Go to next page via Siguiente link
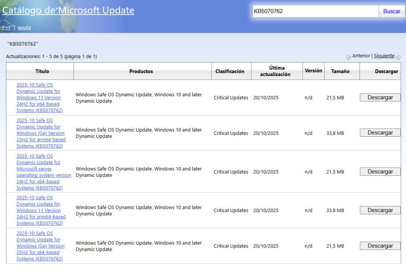The height and width of the screenshot is (269, 406). 384,56
